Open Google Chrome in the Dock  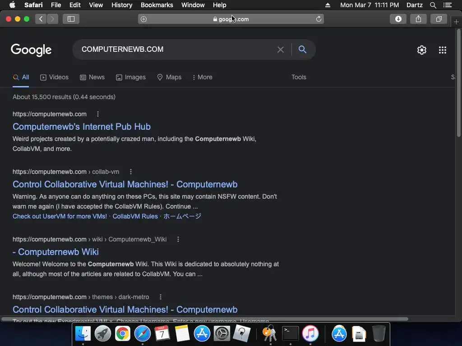[x=123, y=333]
